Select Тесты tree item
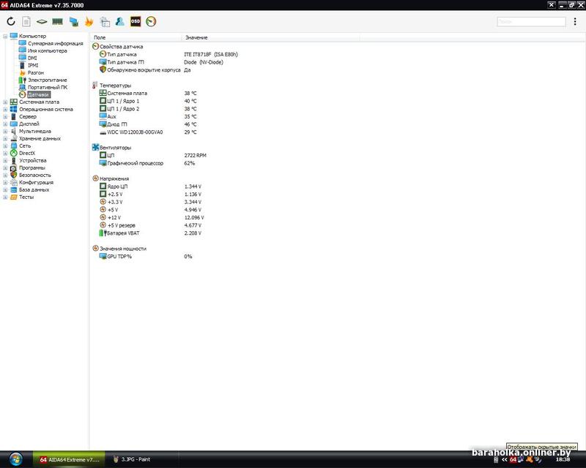This screenshot has width=586, height=468. coord(26,197)
